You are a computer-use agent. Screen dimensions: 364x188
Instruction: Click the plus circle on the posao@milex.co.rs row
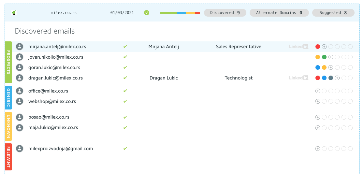318,117
